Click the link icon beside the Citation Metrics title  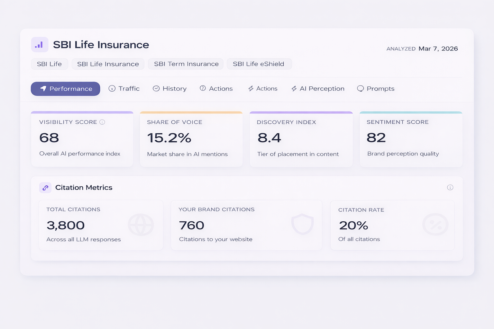45,188
